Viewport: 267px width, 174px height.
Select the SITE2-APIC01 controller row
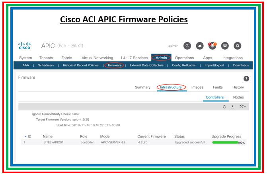[x=53, y=142]
